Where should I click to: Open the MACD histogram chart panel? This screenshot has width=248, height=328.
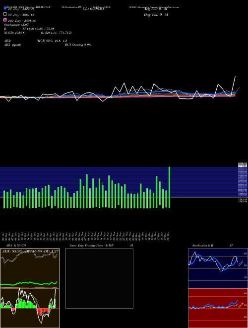30,308
